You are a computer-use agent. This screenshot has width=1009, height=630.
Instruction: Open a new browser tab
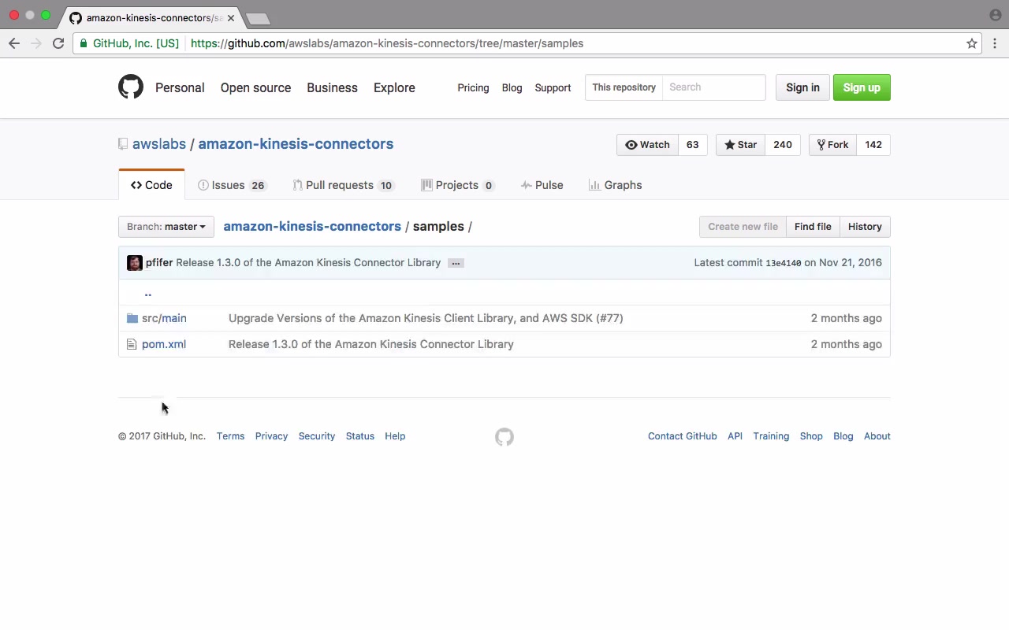pos(258,18)
